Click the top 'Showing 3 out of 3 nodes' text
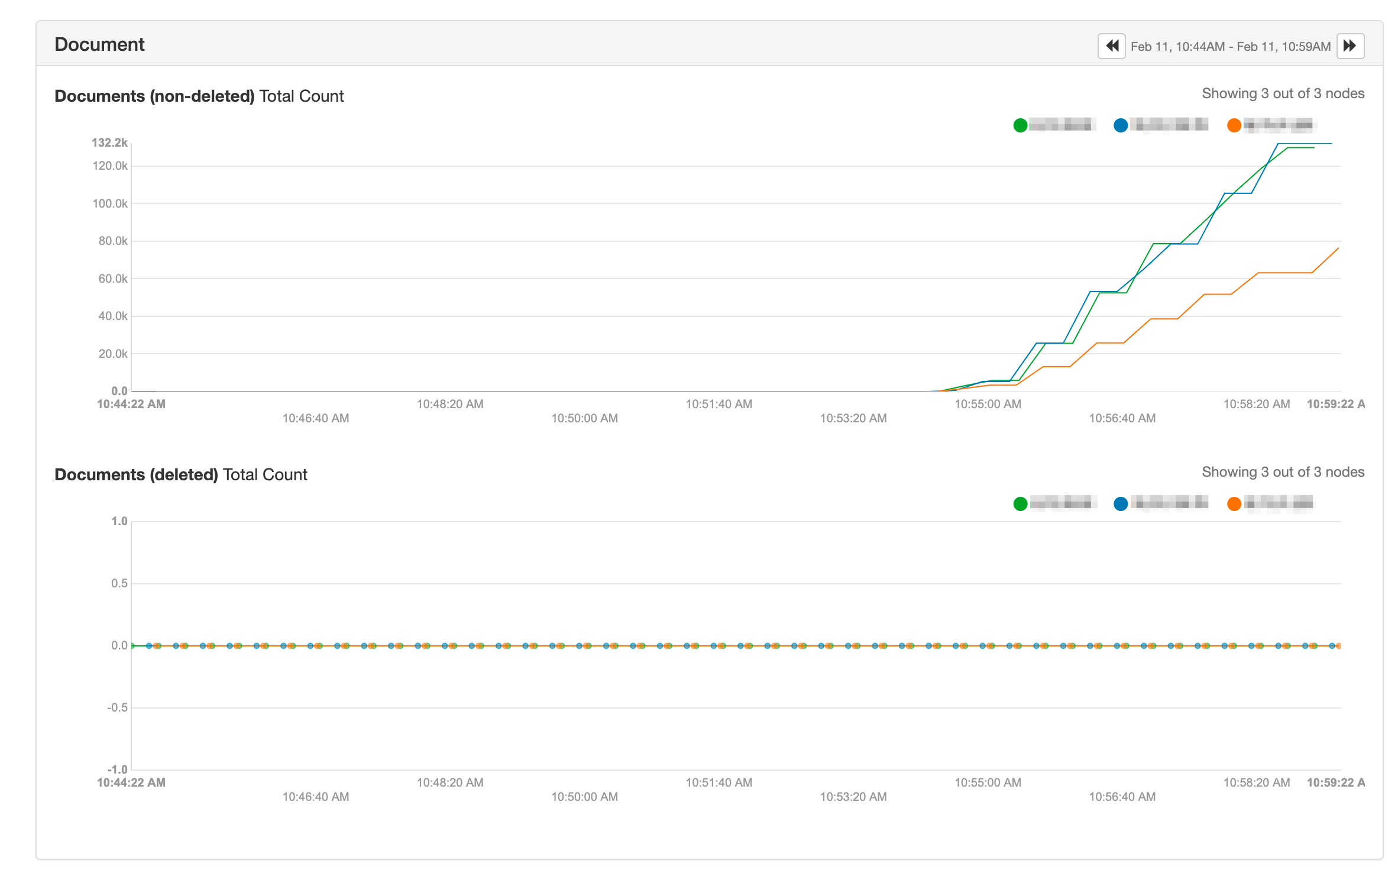Image resolution: width=1398 pixels, height=886 pixels. [x=1283, y=93]
